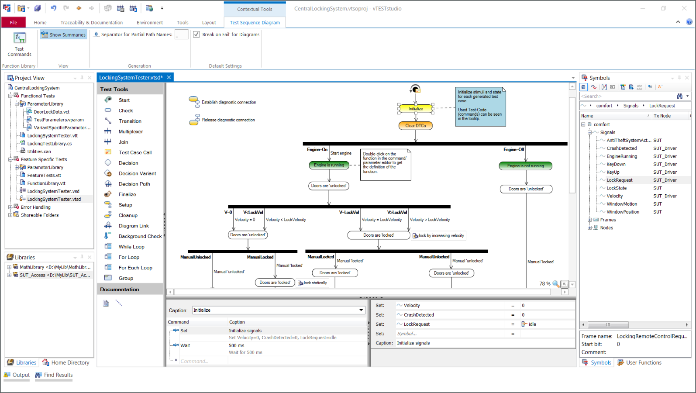Viewport: 696px width, 393px height.
Task: Close the LockingSystemTester.vtsd tab
Action: pyautogui.click(x=169, y=77)
